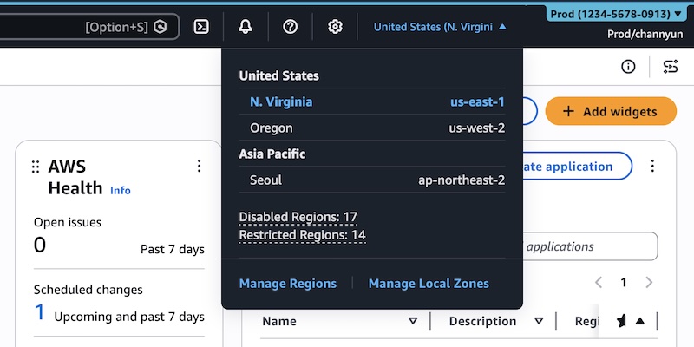
Task: Sort by the Description column arrow
Action: [539, 321]
